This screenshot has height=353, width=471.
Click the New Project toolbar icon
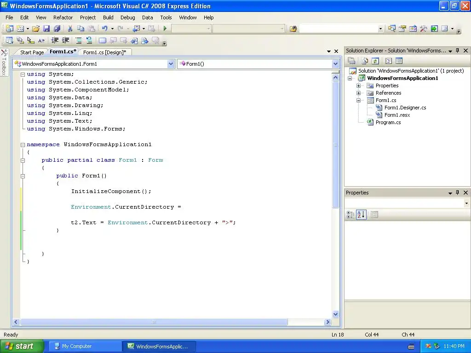coord(10,28)
